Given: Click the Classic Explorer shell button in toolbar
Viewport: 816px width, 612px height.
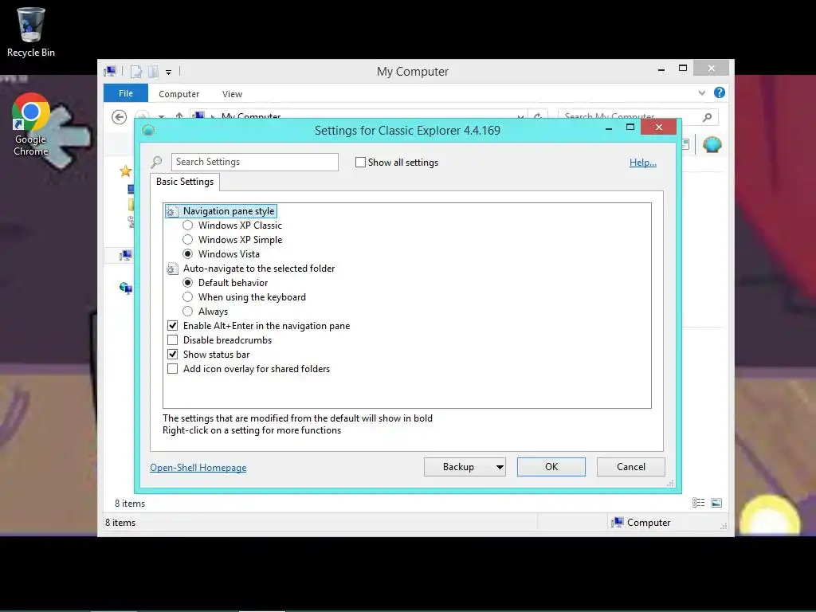Looking at the screenshot, I should point(712,144).
